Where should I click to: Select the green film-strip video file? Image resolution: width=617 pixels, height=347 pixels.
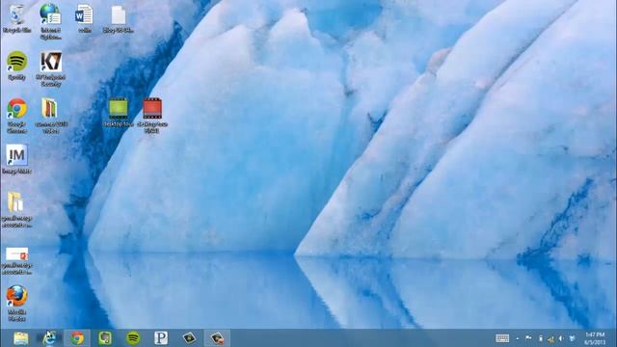118,113
